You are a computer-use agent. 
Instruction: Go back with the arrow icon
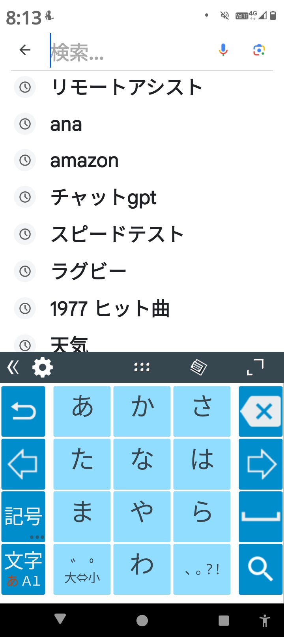[25, 50]
